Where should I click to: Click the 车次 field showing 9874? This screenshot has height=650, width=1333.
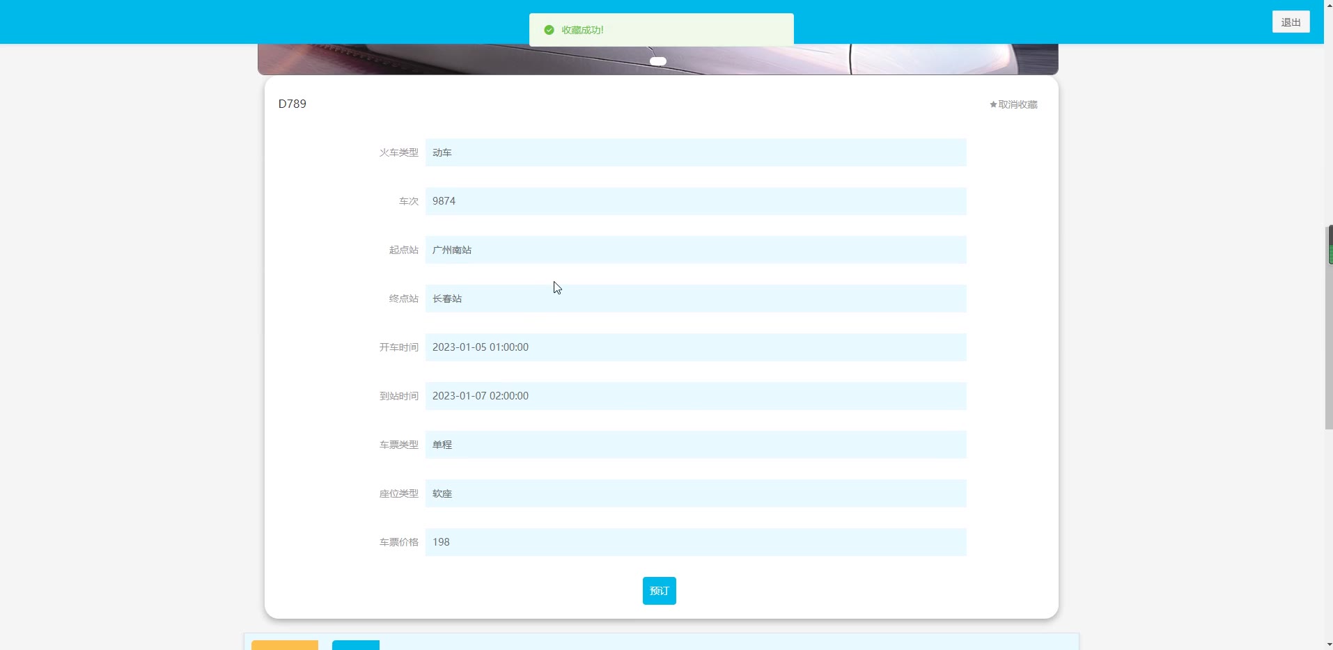click(x=696, y=201)
